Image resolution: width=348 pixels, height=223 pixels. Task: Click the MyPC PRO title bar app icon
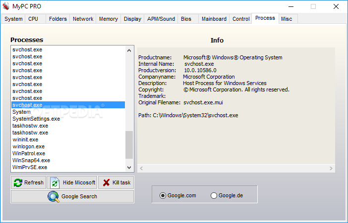(6, 6)
